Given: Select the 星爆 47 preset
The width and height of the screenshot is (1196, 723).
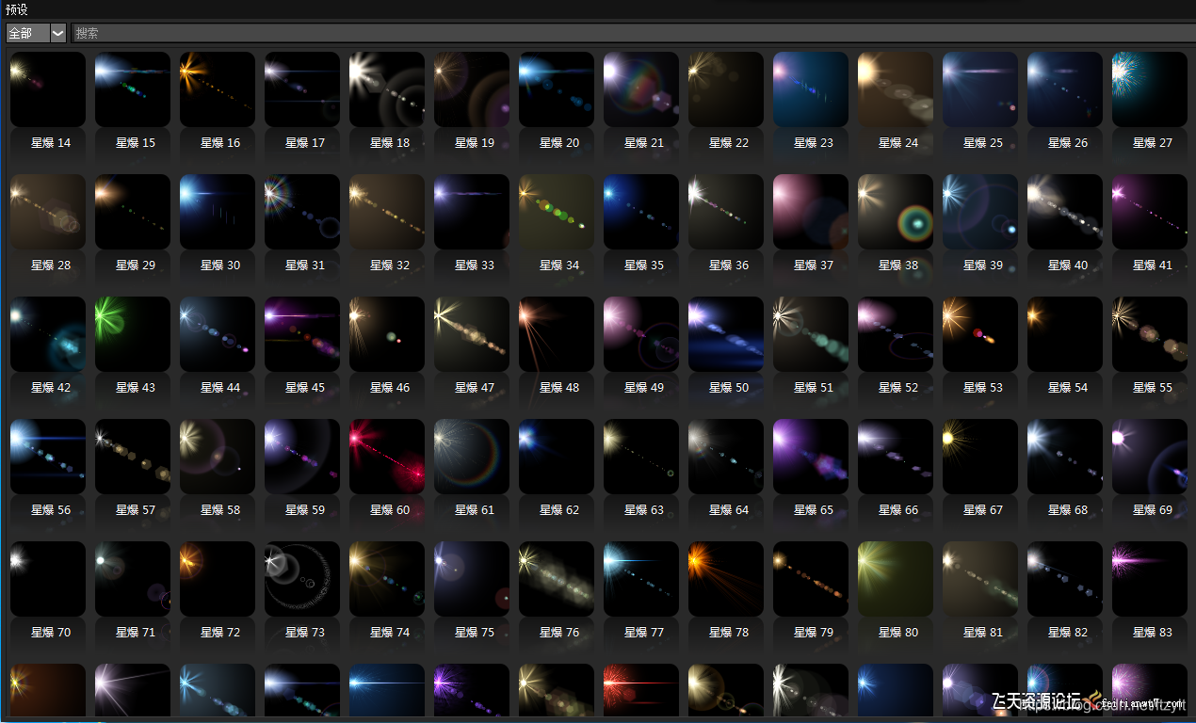Looking at the screenshot, I should coord(472,334).
